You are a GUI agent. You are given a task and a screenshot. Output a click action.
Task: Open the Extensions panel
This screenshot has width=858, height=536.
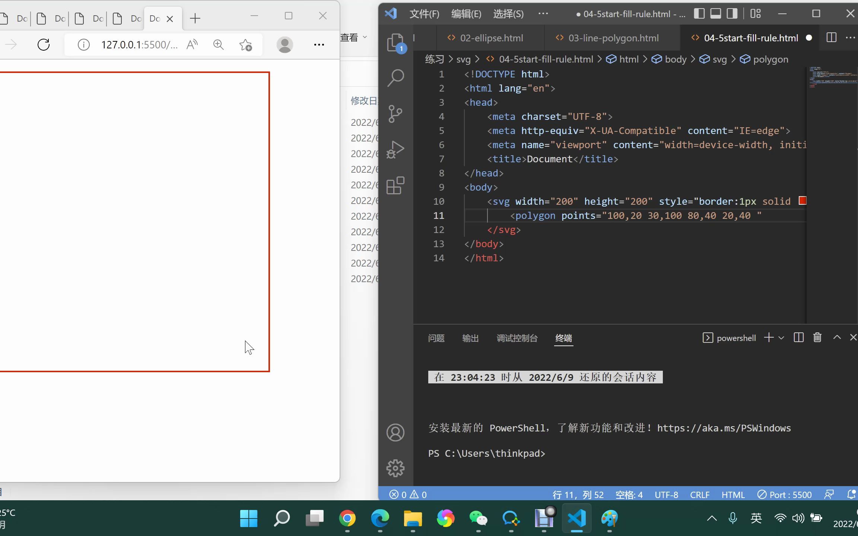coord(395,186)
